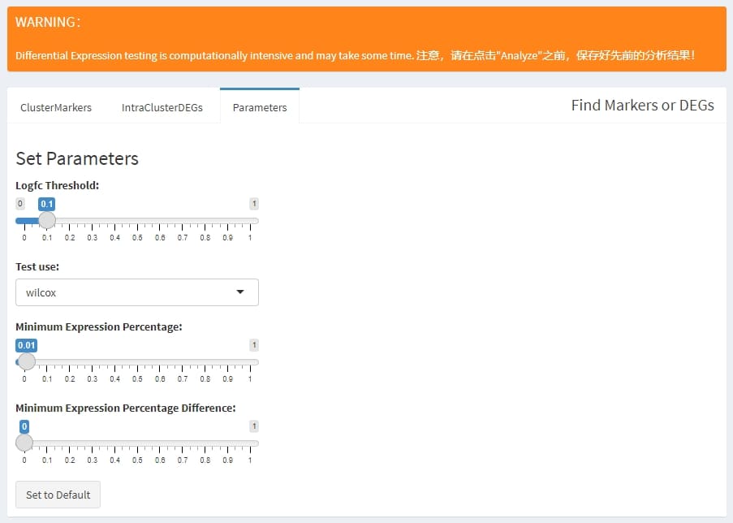Click the Logfc Threshold max label 1

click(253, 204)
